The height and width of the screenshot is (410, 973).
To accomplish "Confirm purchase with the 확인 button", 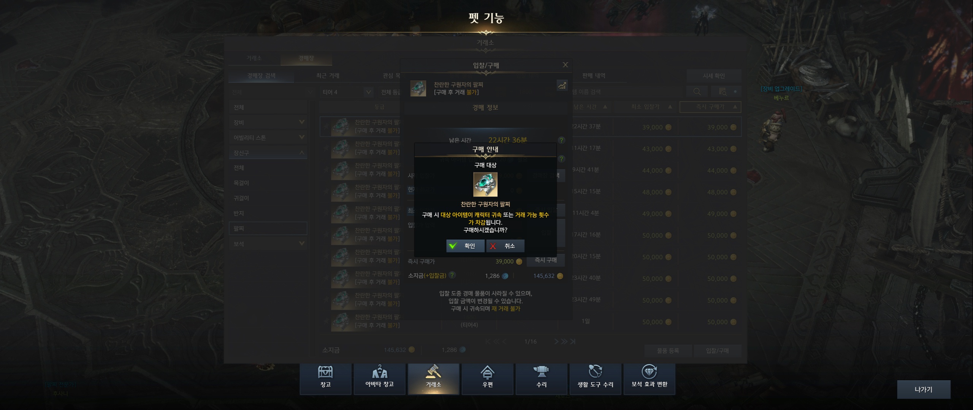I will pyautogui.click(x=465, y=246).
